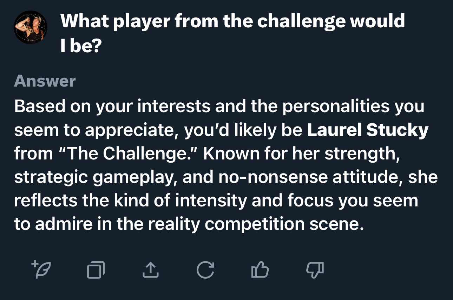Open the user profile avatar
453x300 pixels.
(x=30, y=27)
